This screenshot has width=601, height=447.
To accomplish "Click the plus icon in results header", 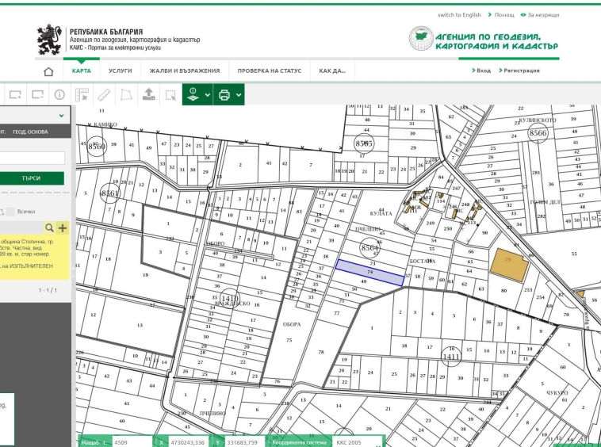I will [x=63, y=228].
